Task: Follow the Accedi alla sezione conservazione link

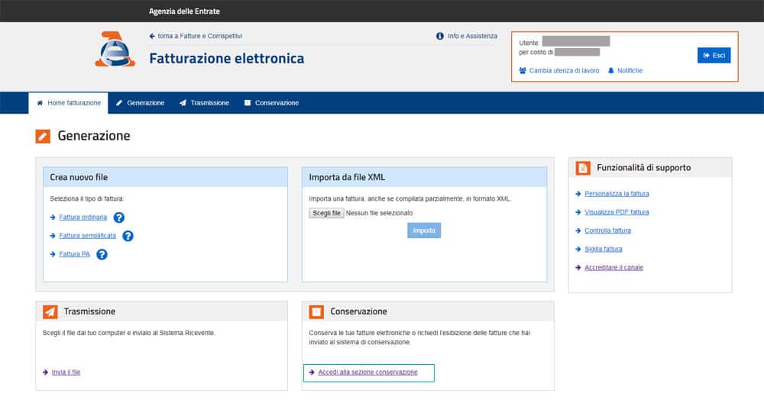Action: [x=367, y=372]
